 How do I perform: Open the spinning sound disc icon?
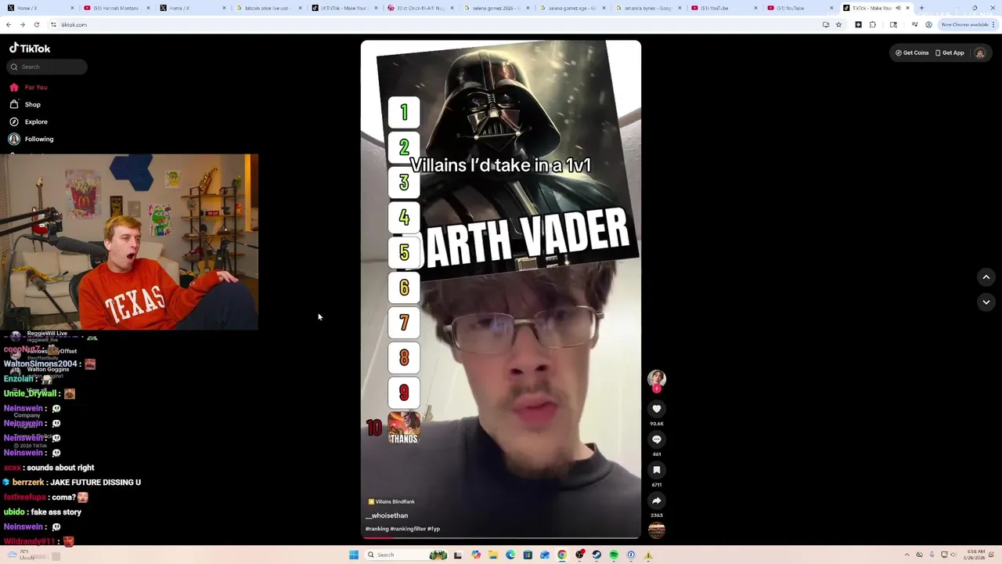[x=657, y=530]
